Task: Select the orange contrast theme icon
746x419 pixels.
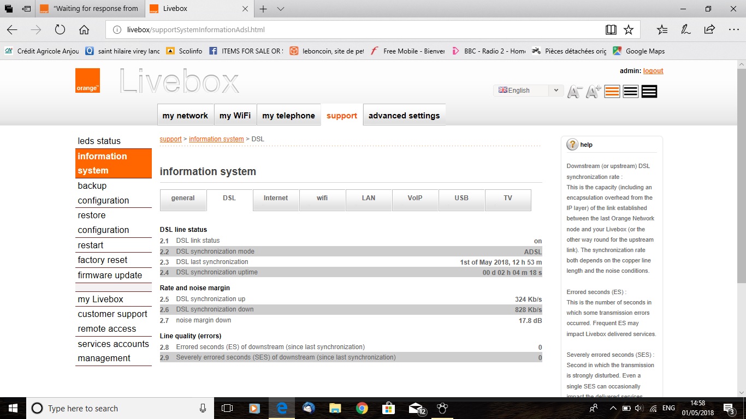Action: tap(612, 92)
